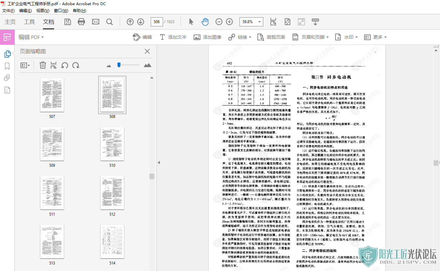
Task: Switch to the 工具 tab
Action: [x=29, y=22]
